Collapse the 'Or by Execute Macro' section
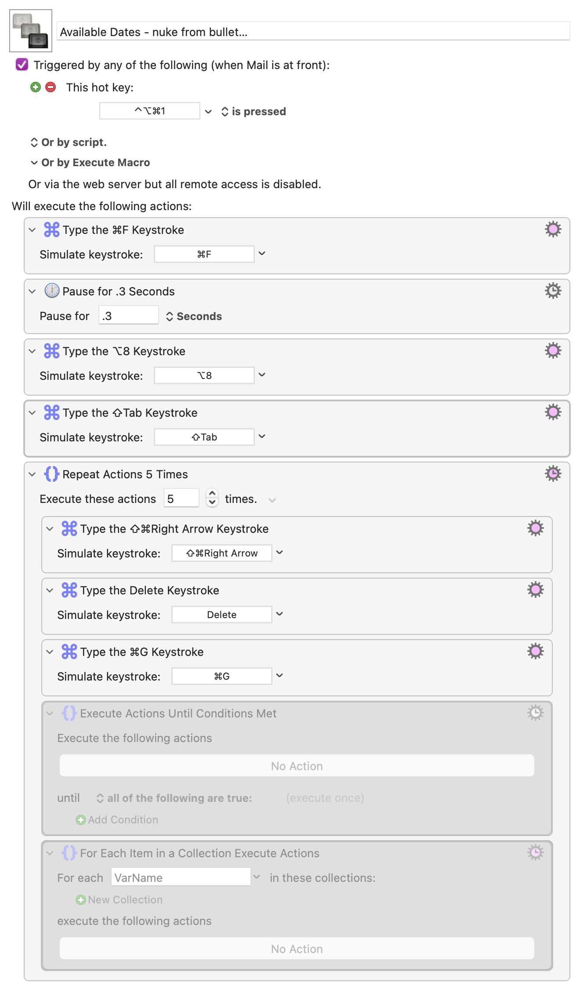Screen dimensions: 580x990 click(x=34, y=163)
